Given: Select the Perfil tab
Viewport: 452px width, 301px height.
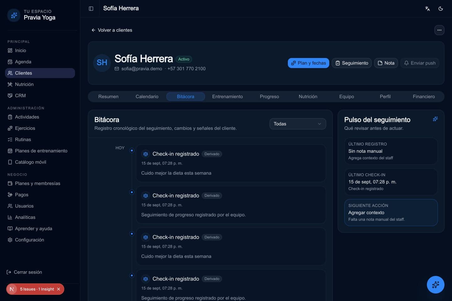Looking at the screenshot, I should click(x=385, y=97).
